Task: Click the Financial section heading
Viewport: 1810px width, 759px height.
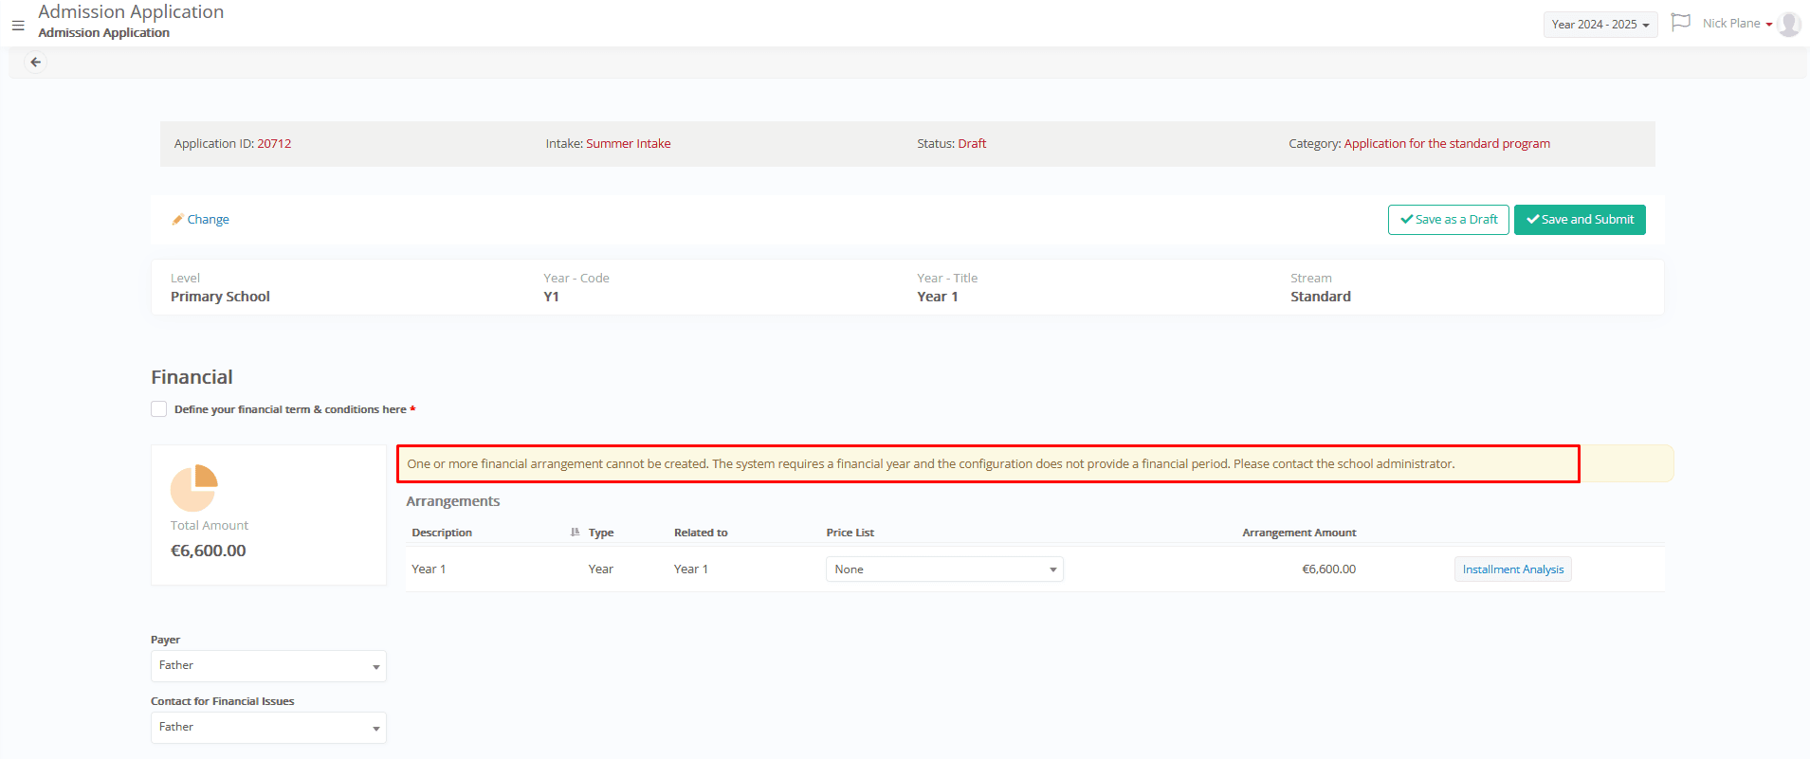Action: [x=192, y=377]
